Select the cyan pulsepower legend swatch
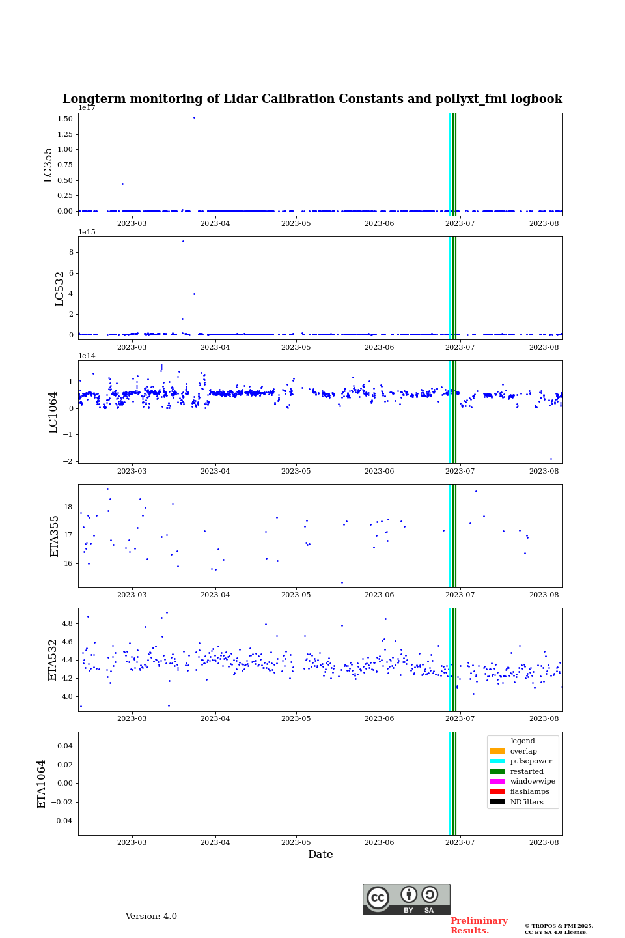The height and width of the screenshot is (938, 625). click(497, 761)
